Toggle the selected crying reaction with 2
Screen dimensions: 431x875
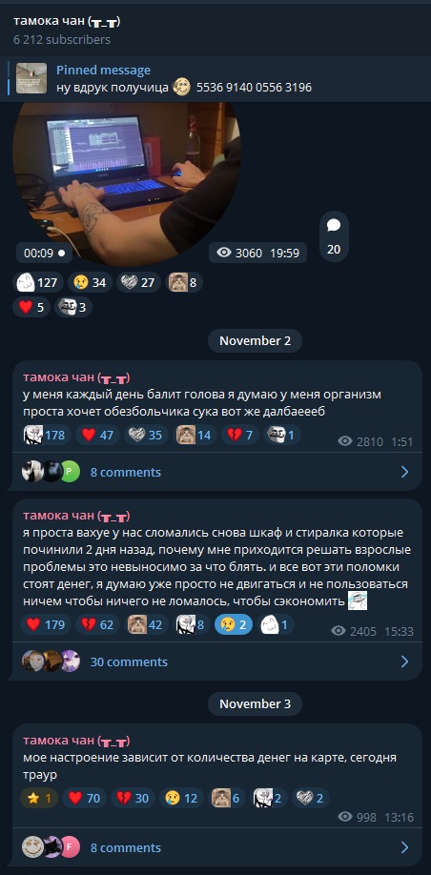[x=234, y=625]
